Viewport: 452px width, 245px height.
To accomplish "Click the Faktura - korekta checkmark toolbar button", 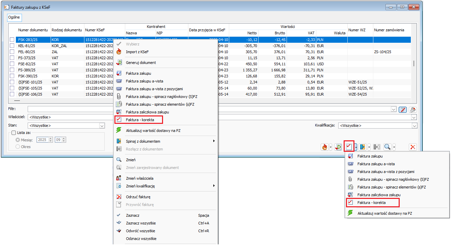I will click(349, 147).
